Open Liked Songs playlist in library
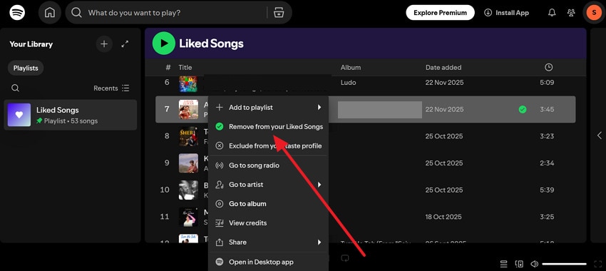This screenshot has height=271, width=606. 71,115
